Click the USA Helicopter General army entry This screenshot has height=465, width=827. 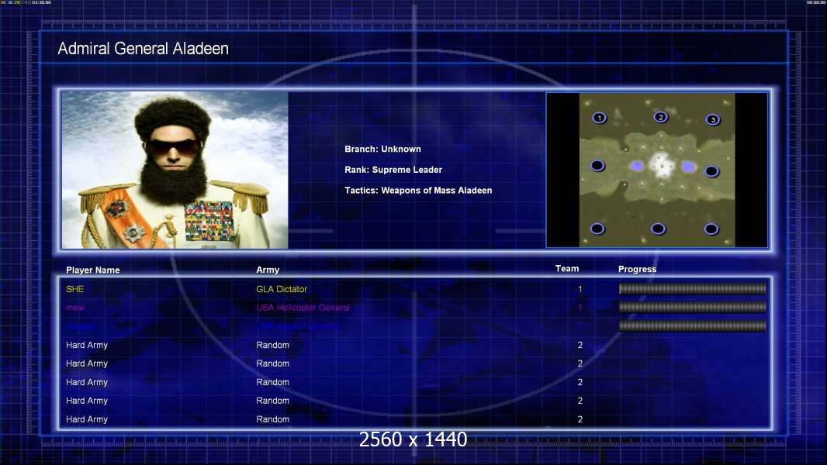(x=303, y=308)
